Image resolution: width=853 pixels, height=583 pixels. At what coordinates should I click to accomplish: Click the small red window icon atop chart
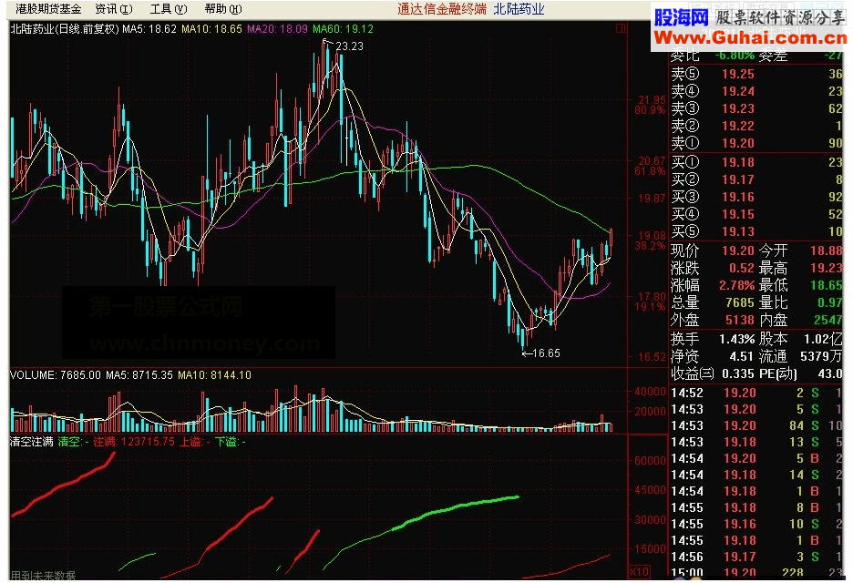[621, 28]
